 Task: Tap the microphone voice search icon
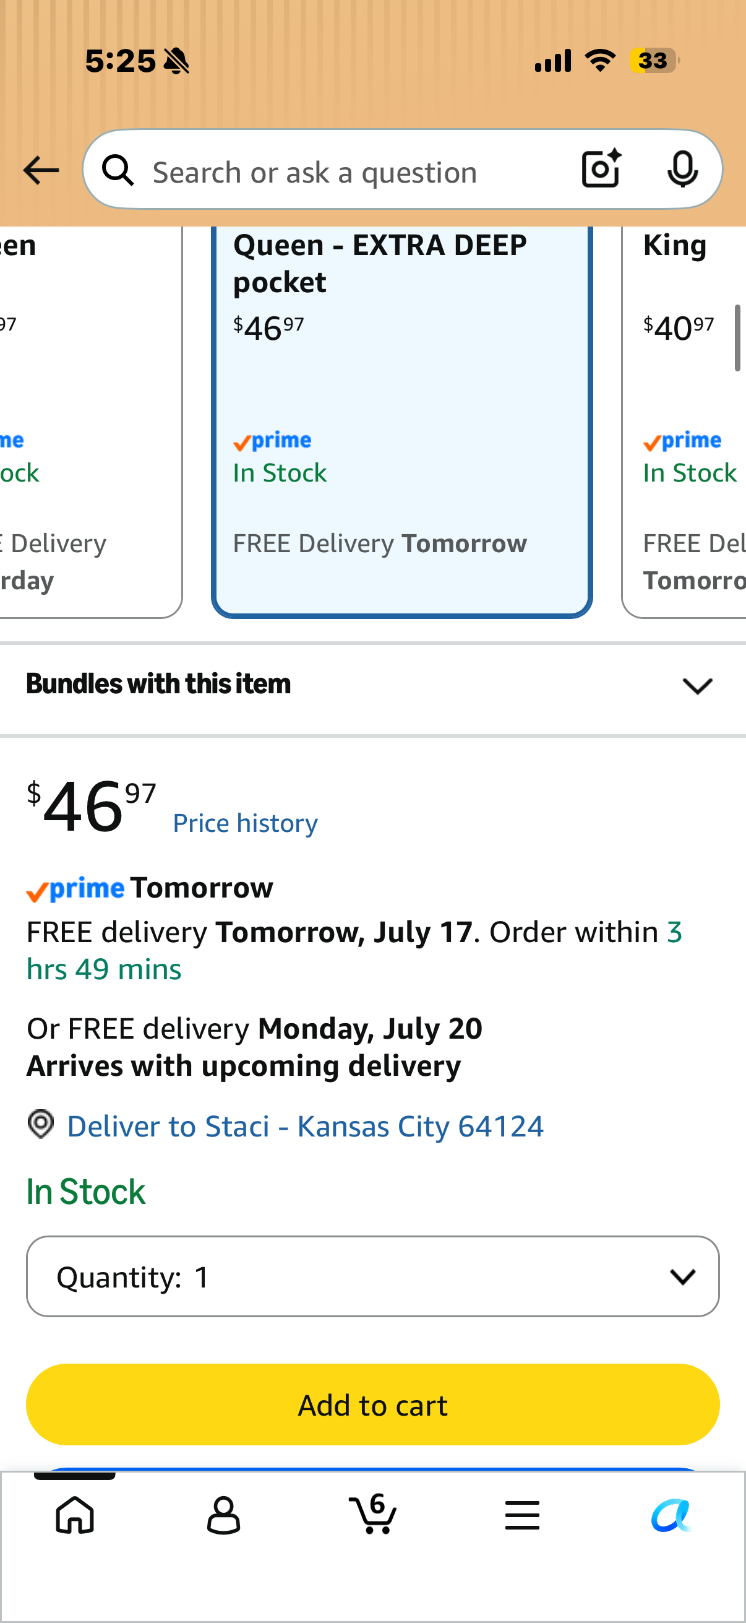pos(682,170)
